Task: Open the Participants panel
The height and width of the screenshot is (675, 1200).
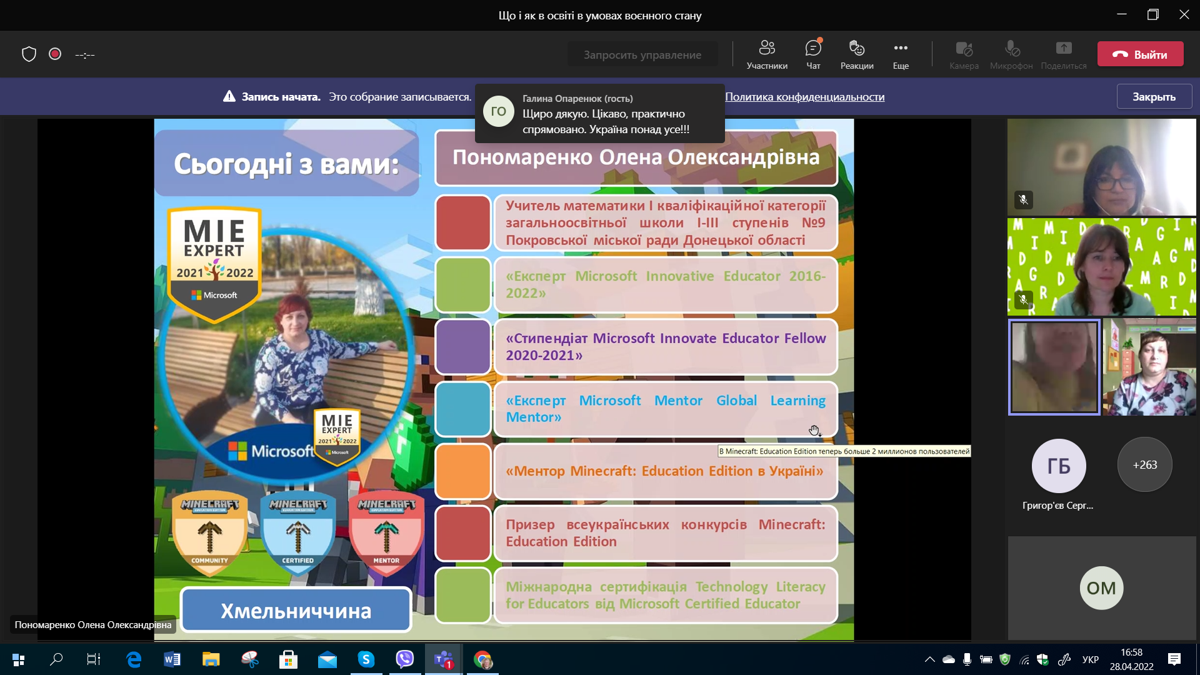Action: click(767, 54)
